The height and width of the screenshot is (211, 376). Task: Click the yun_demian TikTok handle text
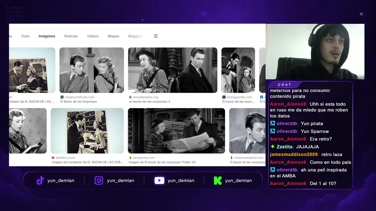point(61,181)
